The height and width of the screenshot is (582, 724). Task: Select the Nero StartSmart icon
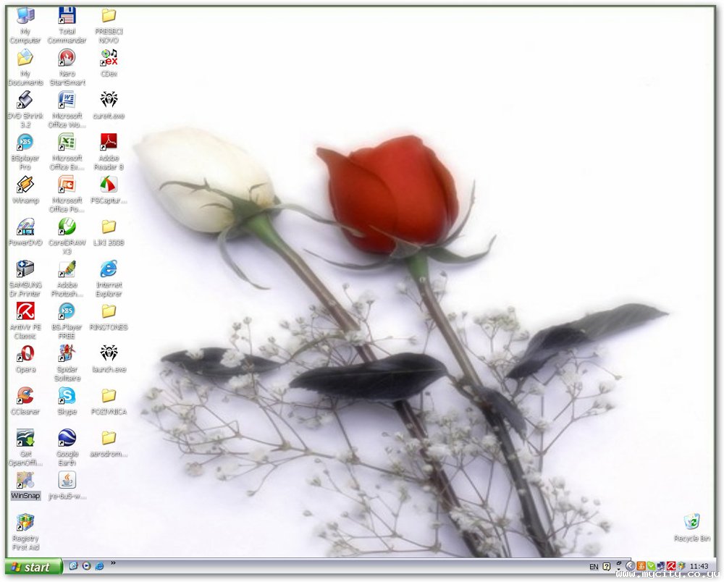(67, 68)
